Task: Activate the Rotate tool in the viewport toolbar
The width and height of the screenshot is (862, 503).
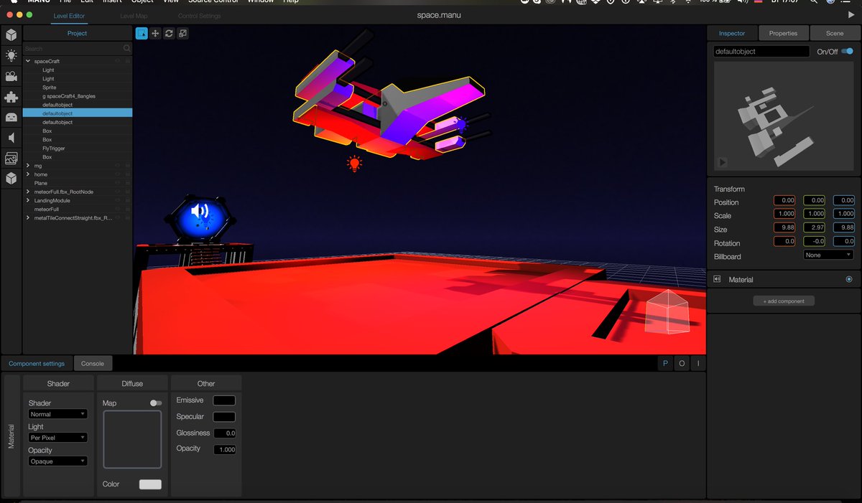Action: (169, 33)
